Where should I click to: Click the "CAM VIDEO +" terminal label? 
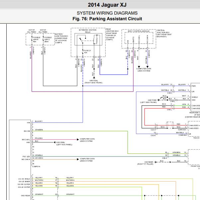pyautogui.click(x=194, y=125)
